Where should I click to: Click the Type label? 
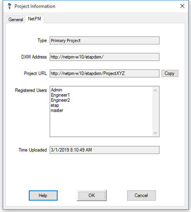coord(42,41)
